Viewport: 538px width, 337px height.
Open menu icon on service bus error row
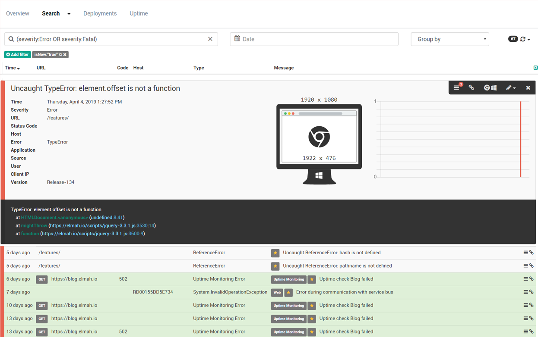(525, 292)
